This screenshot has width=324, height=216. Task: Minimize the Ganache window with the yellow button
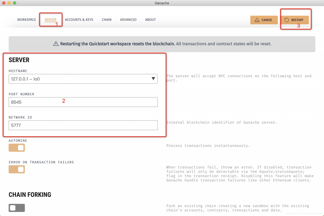tap(9, 3)
